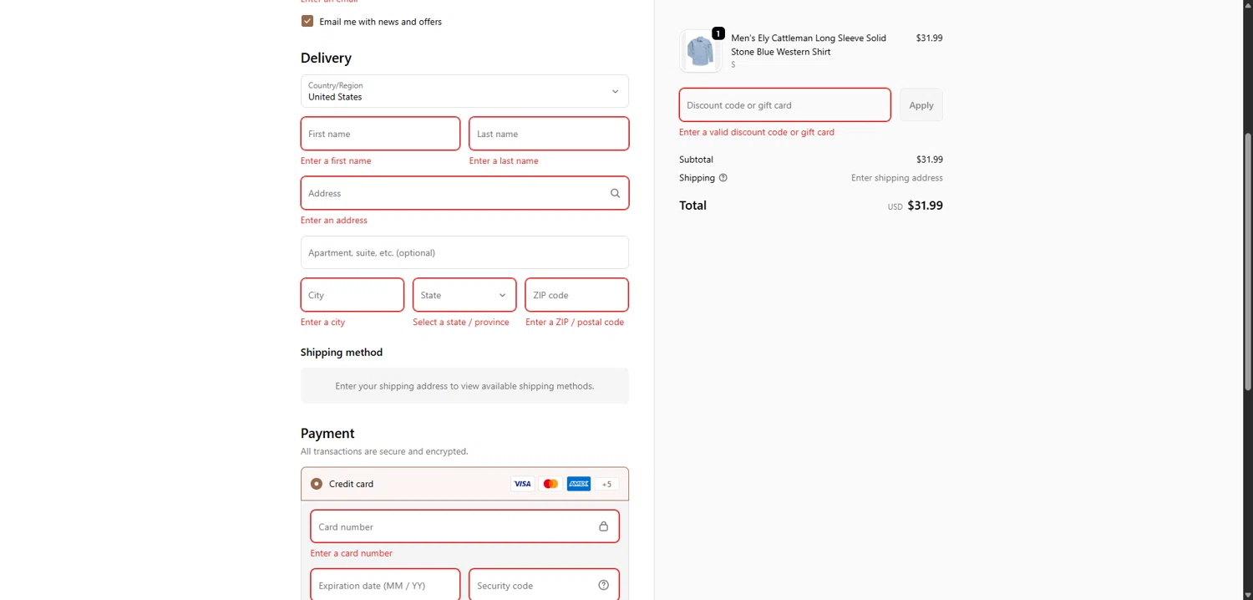Click the Western Shirt product thumbnail
The height and width of the screenshot is (600, 1253).
coord(701,51)
